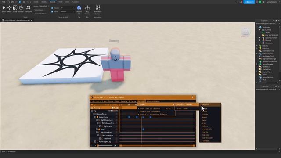Expand the Workspace node in Explorer
The image size is (281, 158).
point(257,27)
